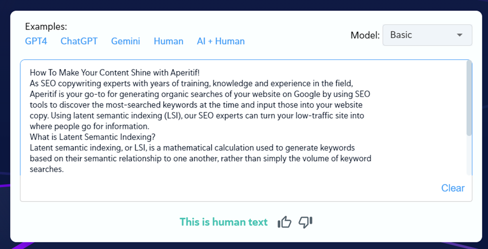Click the 'Model:' label
488x249 pixels.
tap(365, 35)
